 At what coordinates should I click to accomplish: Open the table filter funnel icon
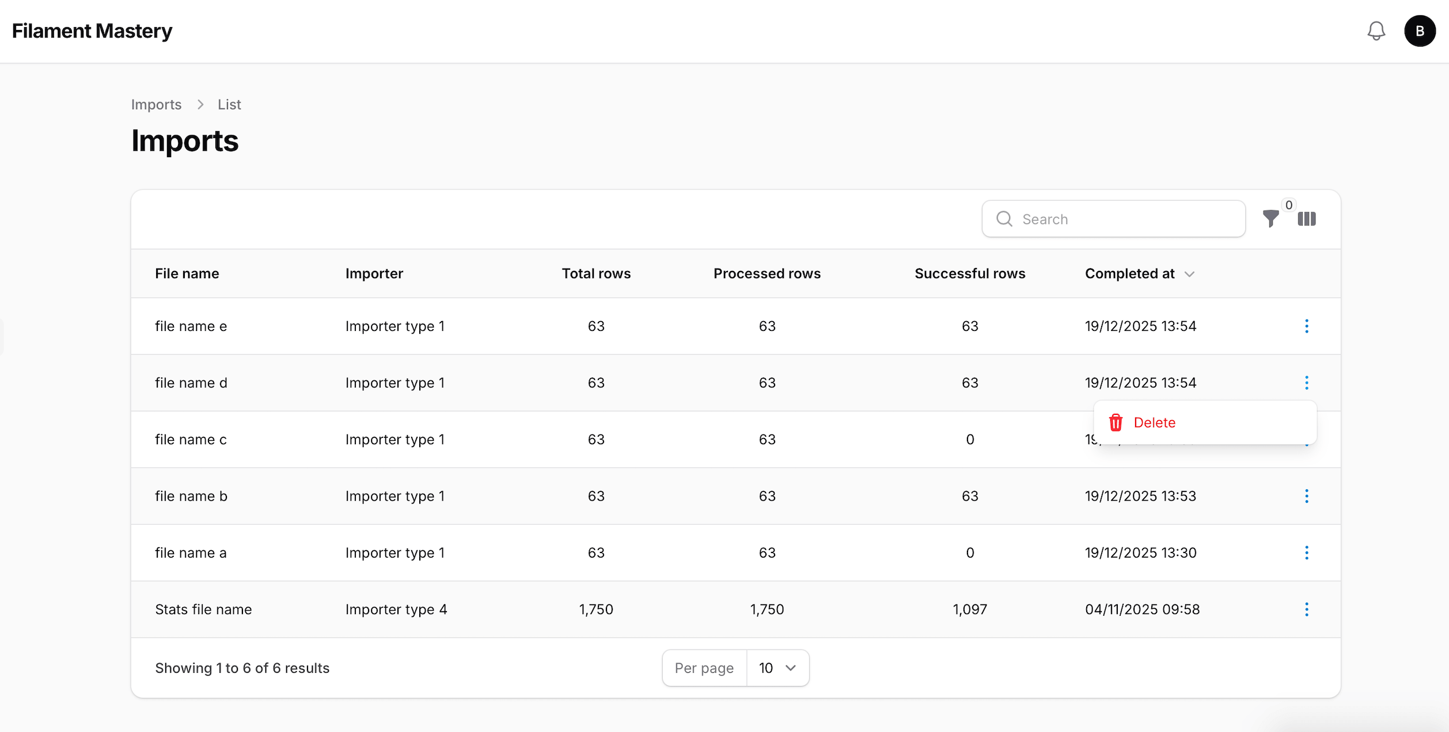coord(1270,219)
